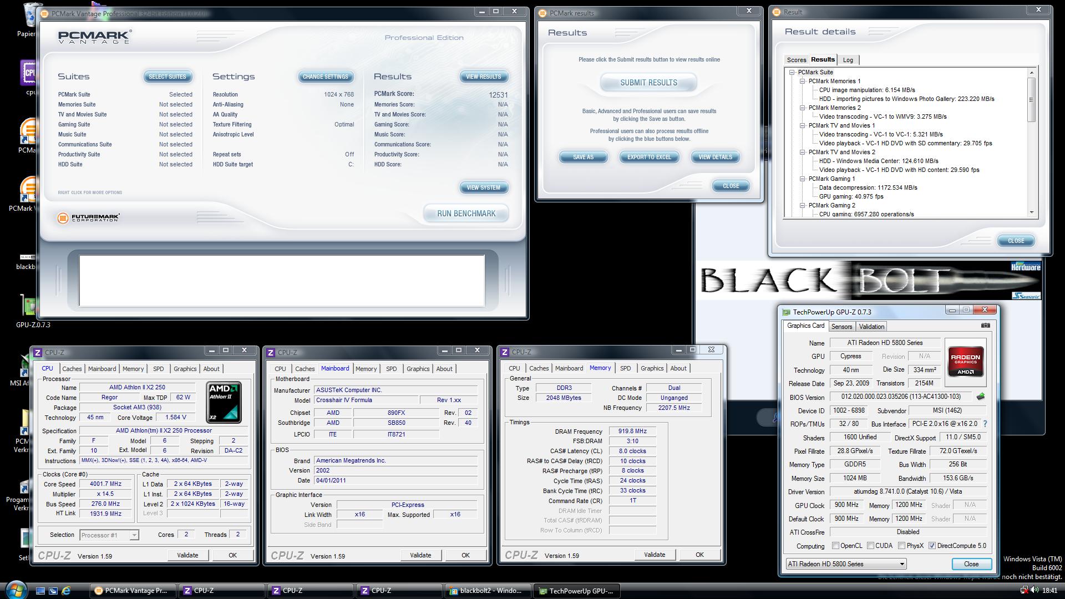This screenshot has width=1065, height=599.
Task: Open the MSI Afterburner desktop icon
Action: [x=24, y=370]
